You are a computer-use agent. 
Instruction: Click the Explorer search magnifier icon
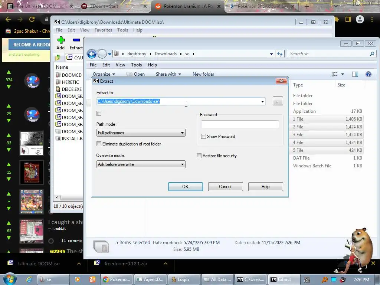(x=372, y=54)
